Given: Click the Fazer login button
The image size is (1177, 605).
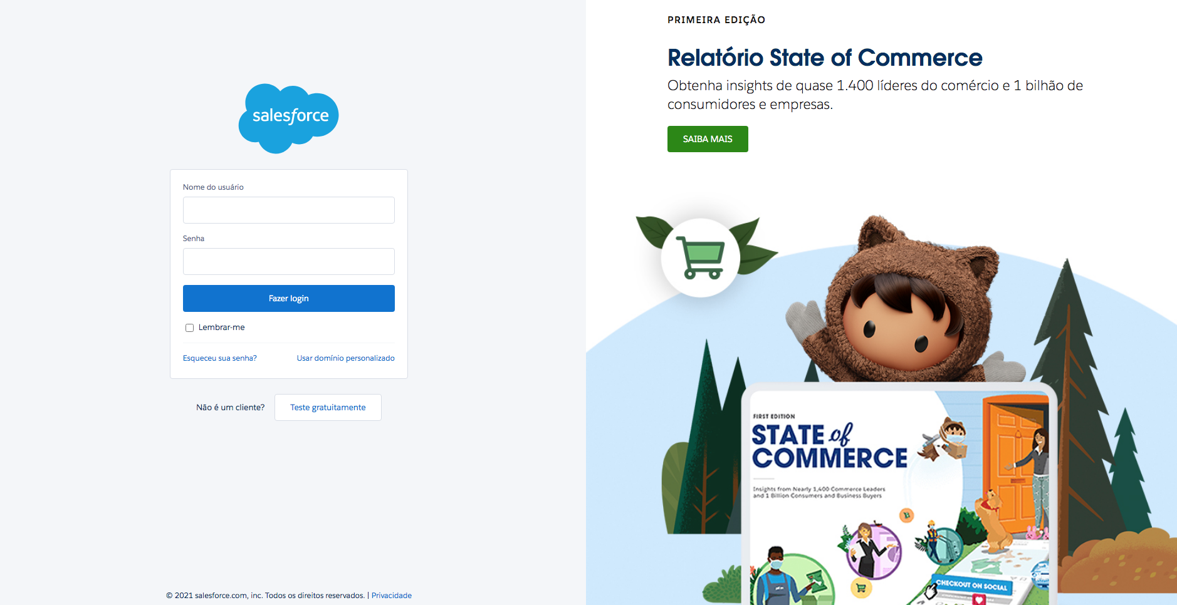Looking at the screenshot, I should pos(289,299).
